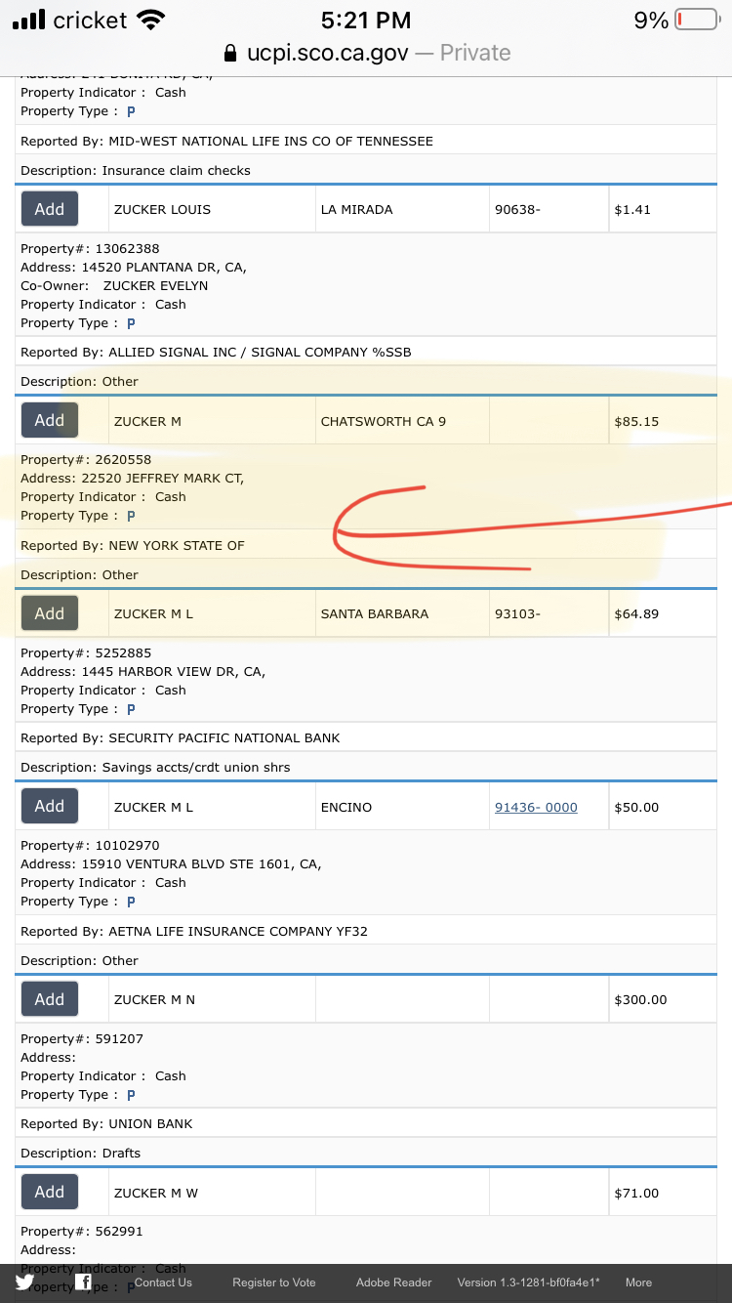Select the $50.00 amount
The height and width of the screenshot is (1303, 732).
(x=636, y=808)
